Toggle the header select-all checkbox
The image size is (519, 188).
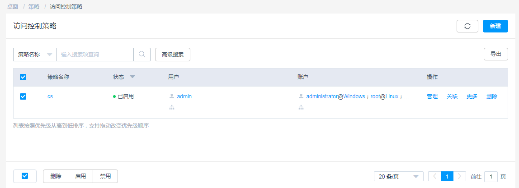click(23, 77)
